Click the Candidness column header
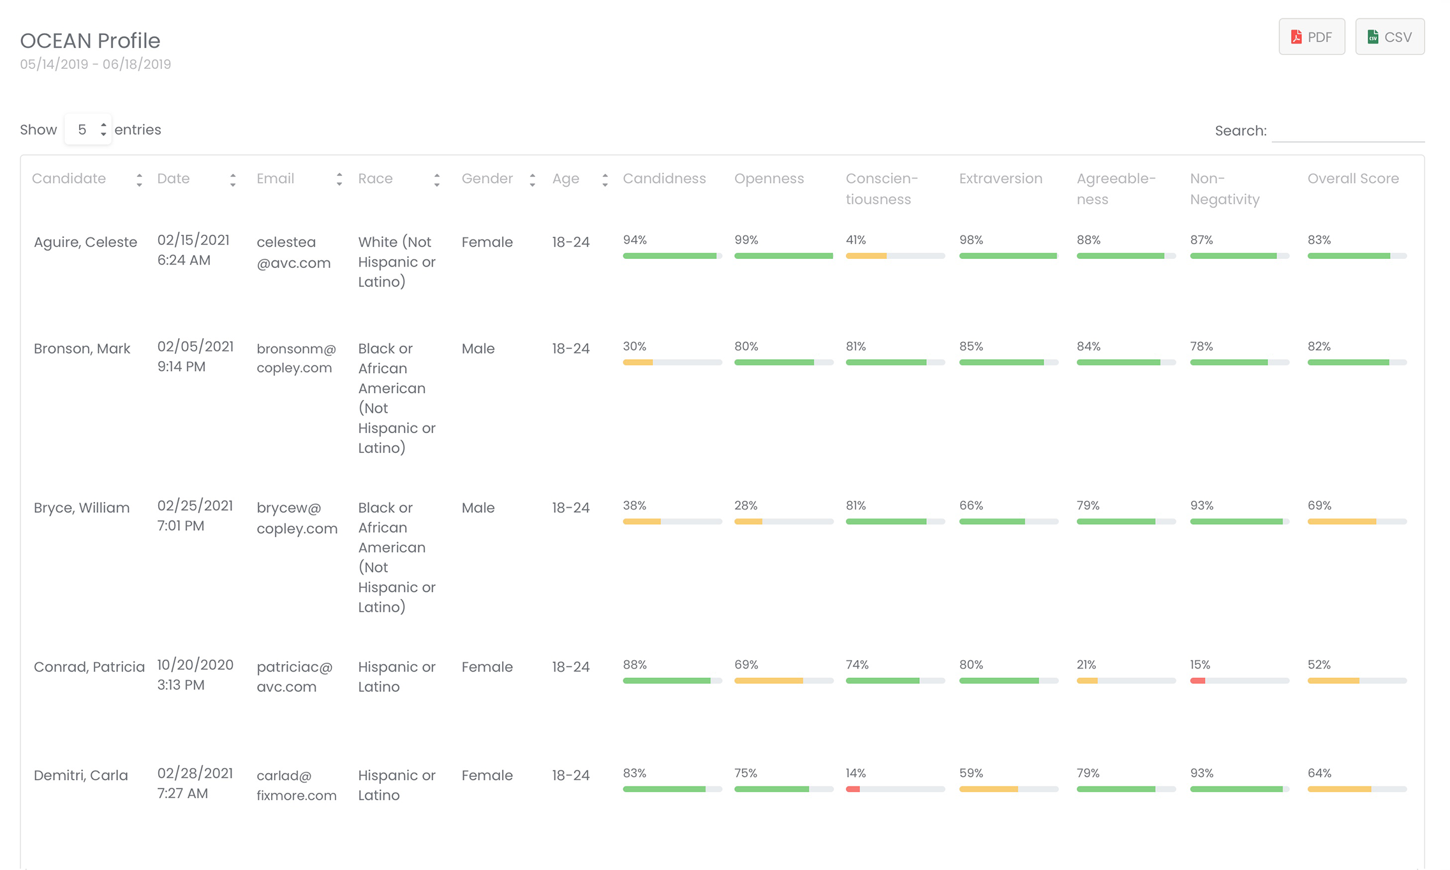This screenshot has height=870, width=1450. (x=664, y=179)
